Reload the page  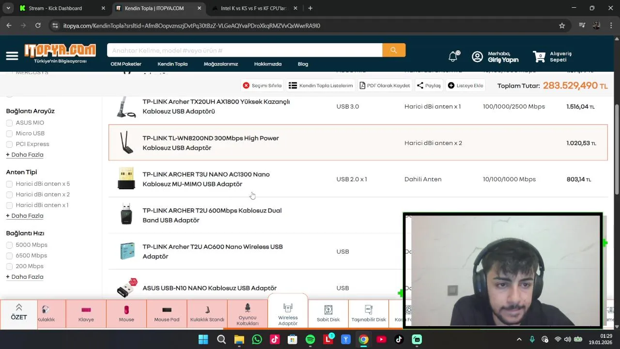coord(38,26)
